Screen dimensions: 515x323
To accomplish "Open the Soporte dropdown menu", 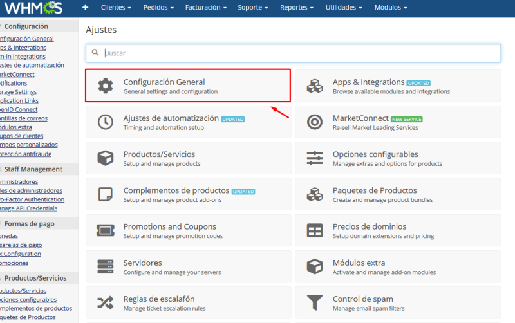I will click(253, 7).
